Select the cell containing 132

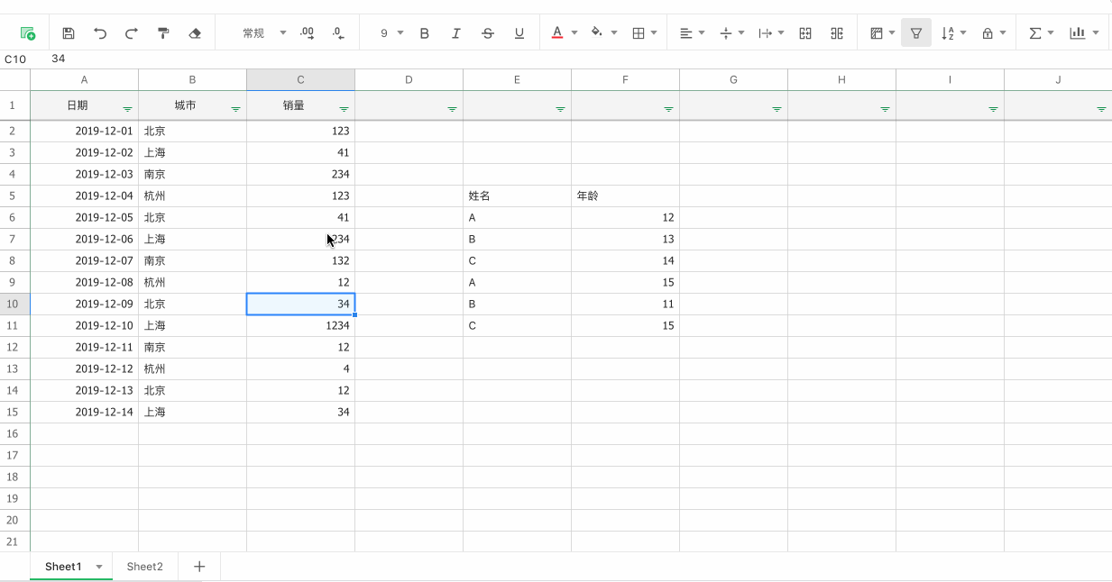(x=301, y=260)
